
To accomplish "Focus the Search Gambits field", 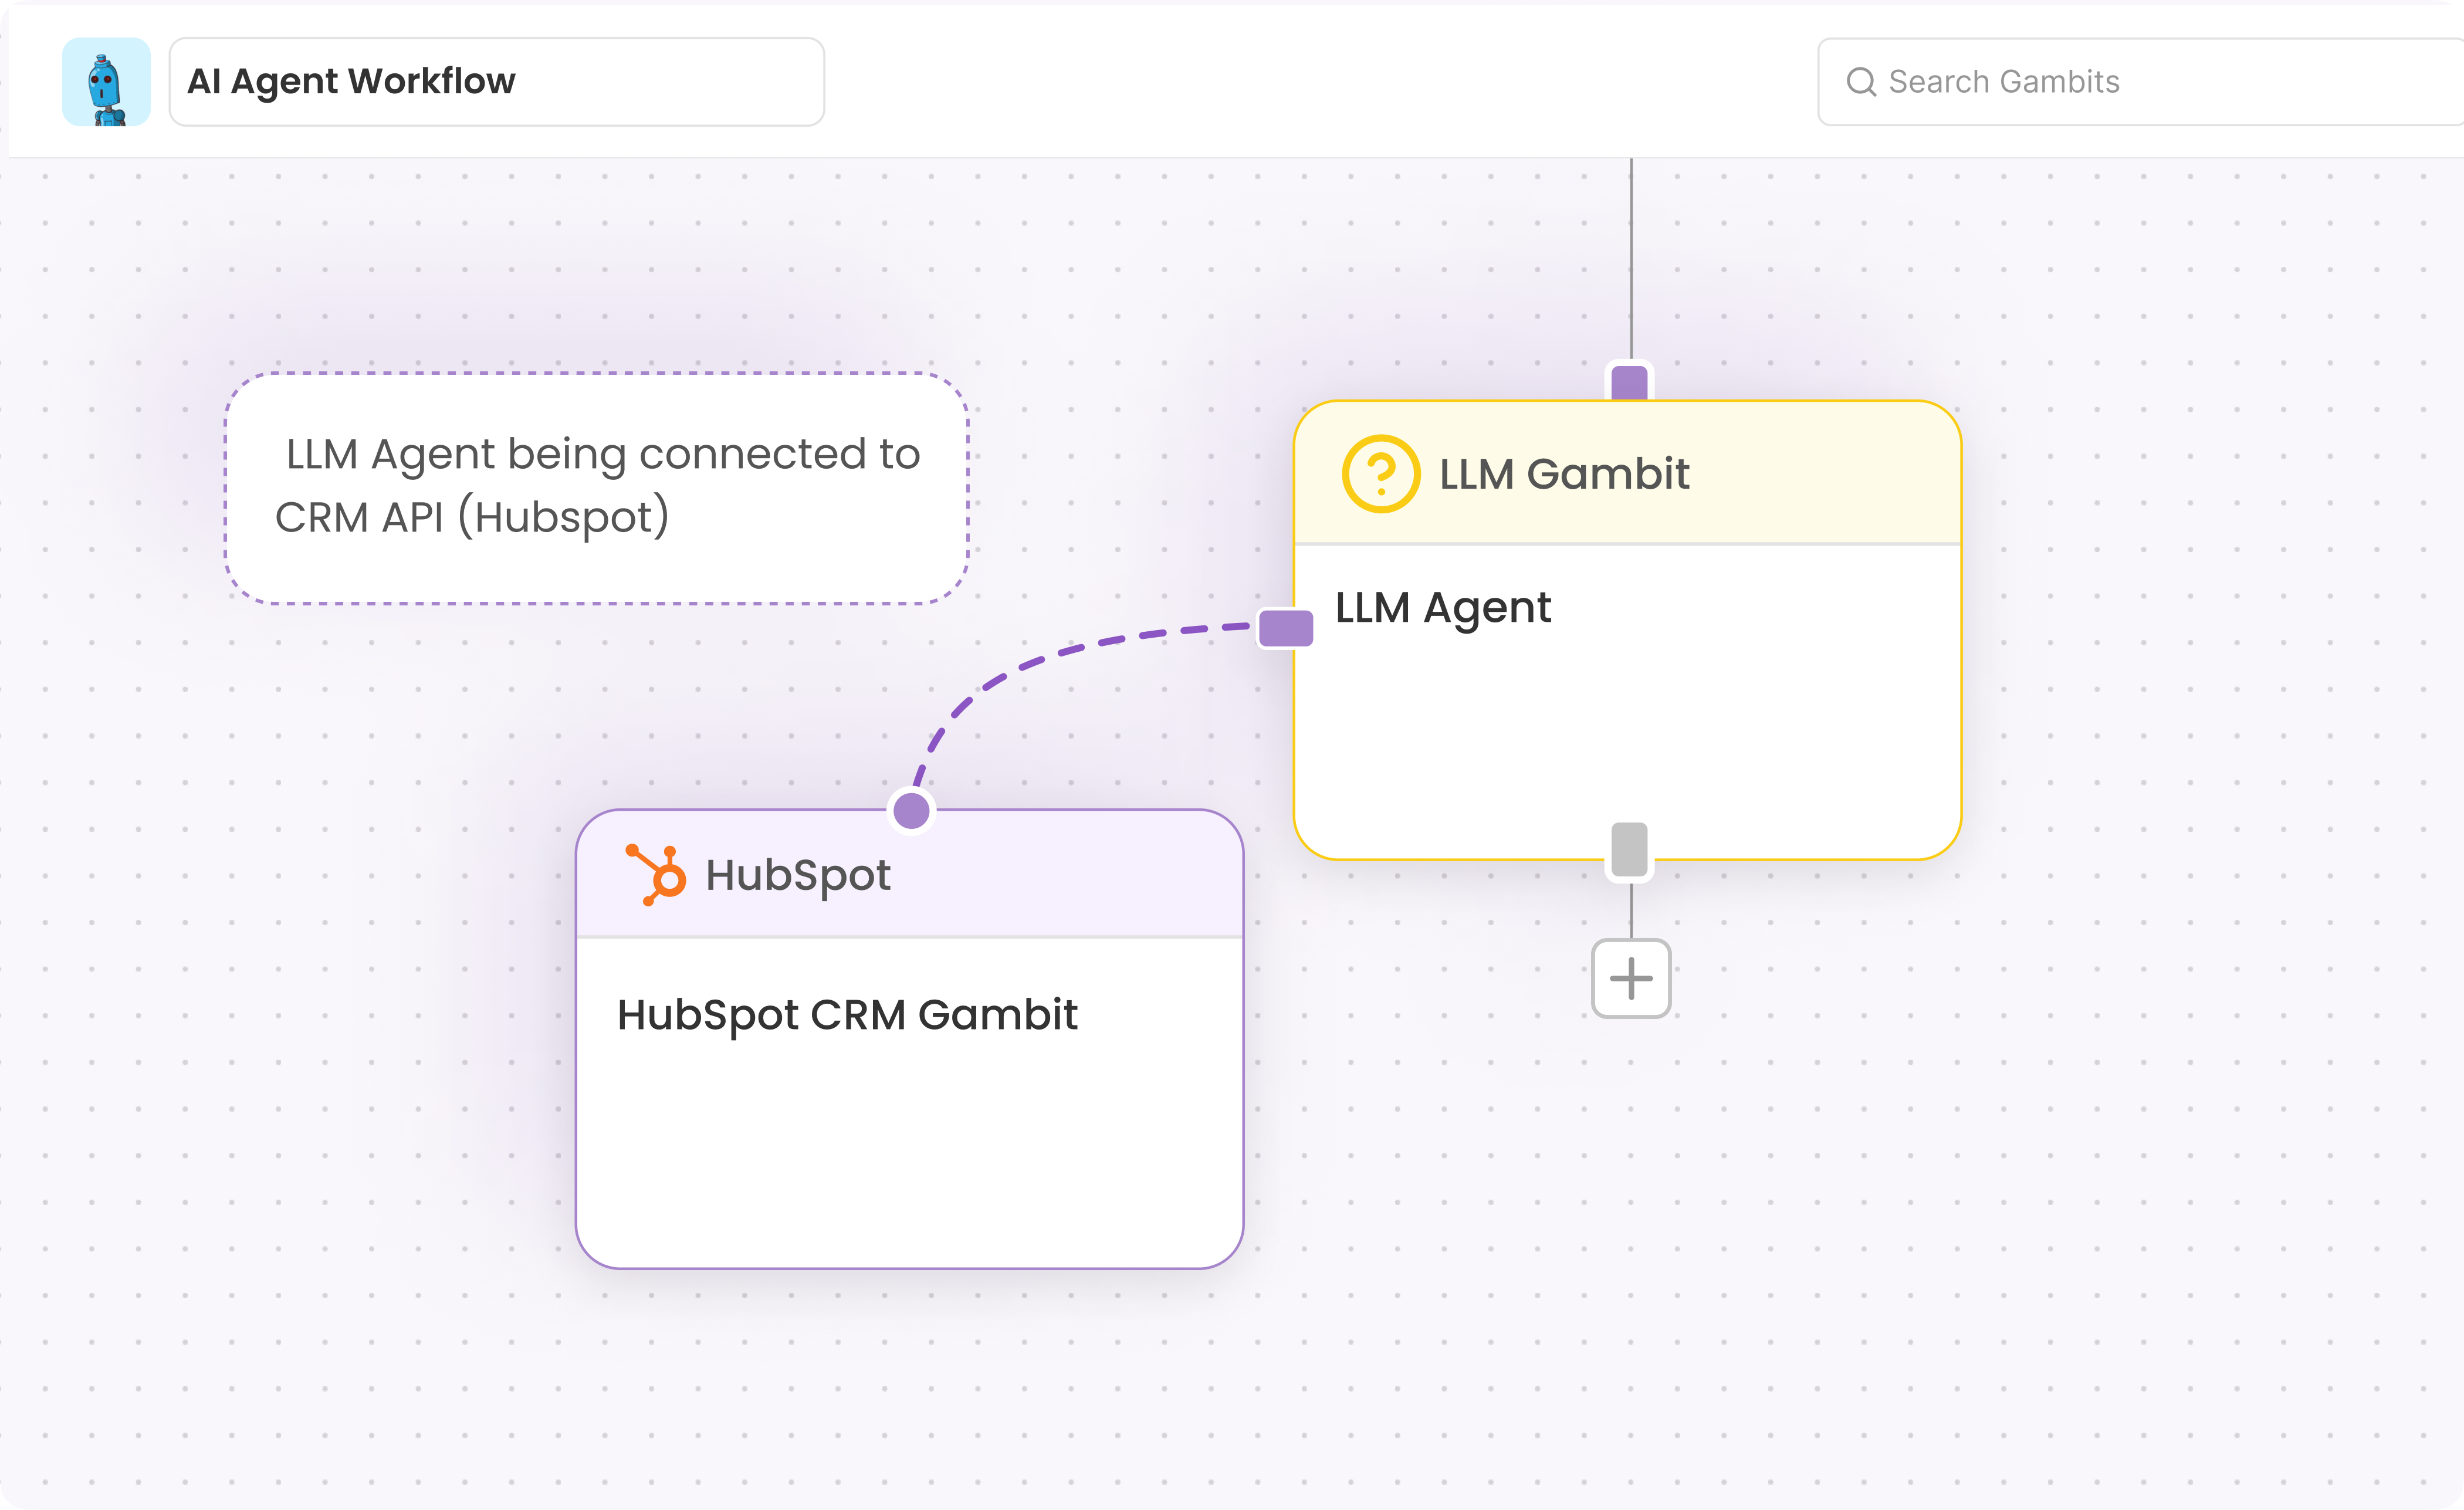I will (2140, 82).
